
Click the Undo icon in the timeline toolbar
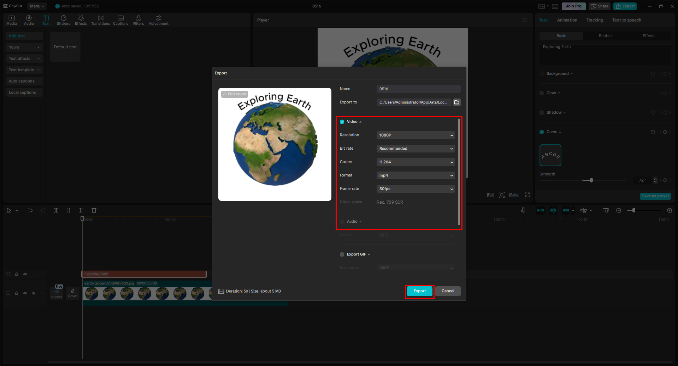click(30, 210)
